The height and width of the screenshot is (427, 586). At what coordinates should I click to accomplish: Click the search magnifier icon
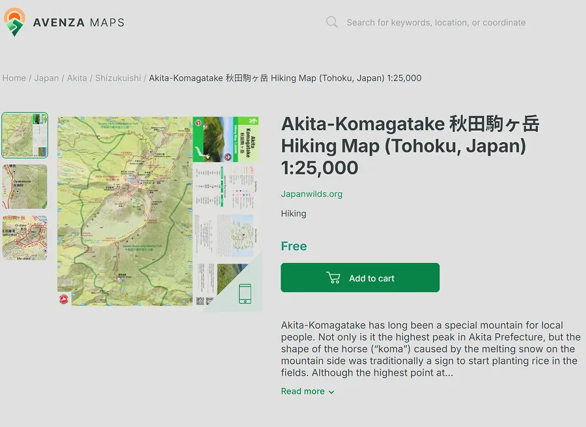[331, 22]
